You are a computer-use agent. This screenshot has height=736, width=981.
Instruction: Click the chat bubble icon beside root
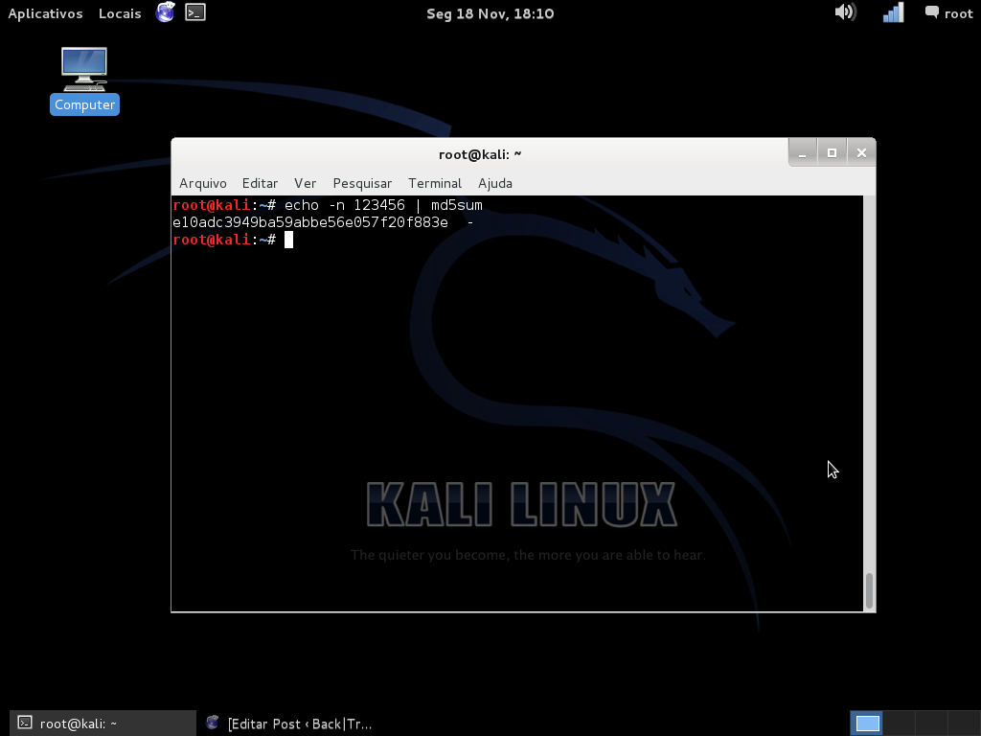coord(931,11)
